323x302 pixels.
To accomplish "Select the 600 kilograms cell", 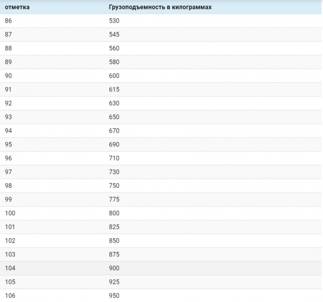I will pyautogui.click(x=114, y=76).
